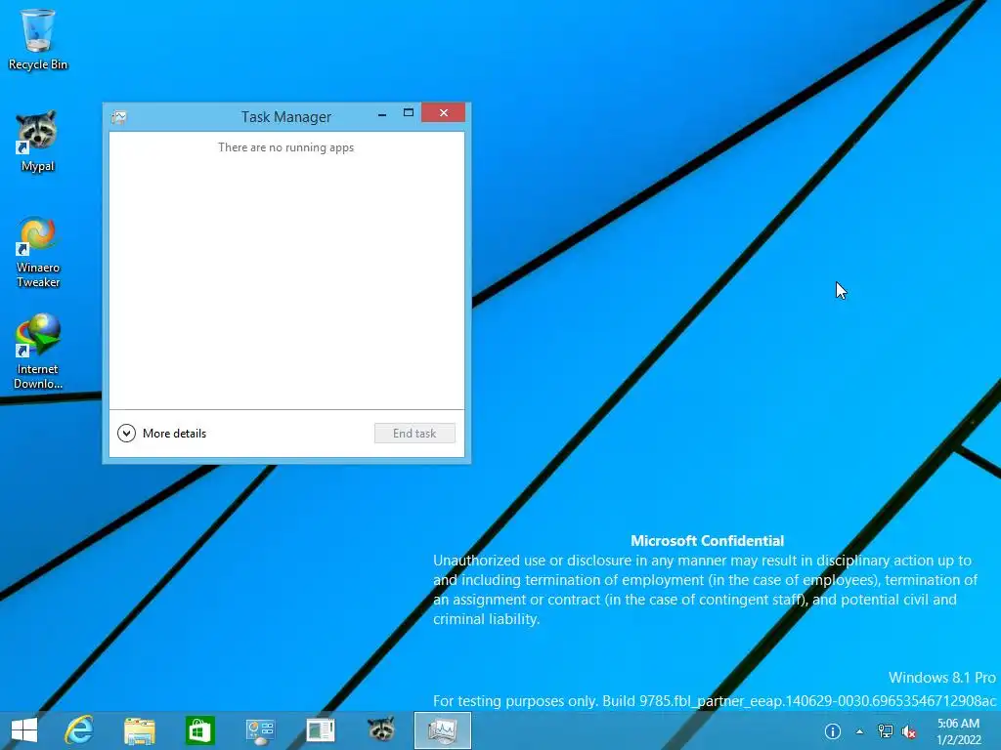This screenshot has width=1001, height=750.
Task: Select the Recycle Bin desktop icon
Action: coord(38,39)
